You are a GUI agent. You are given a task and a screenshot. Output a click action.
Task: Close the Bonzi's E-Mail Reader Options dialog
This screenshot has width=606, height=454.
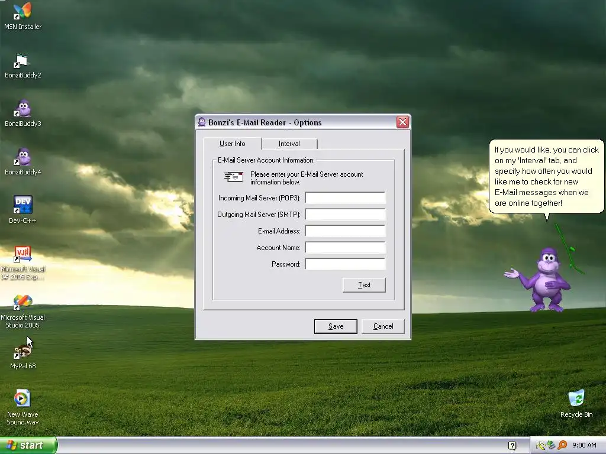(x=402, y=122)
